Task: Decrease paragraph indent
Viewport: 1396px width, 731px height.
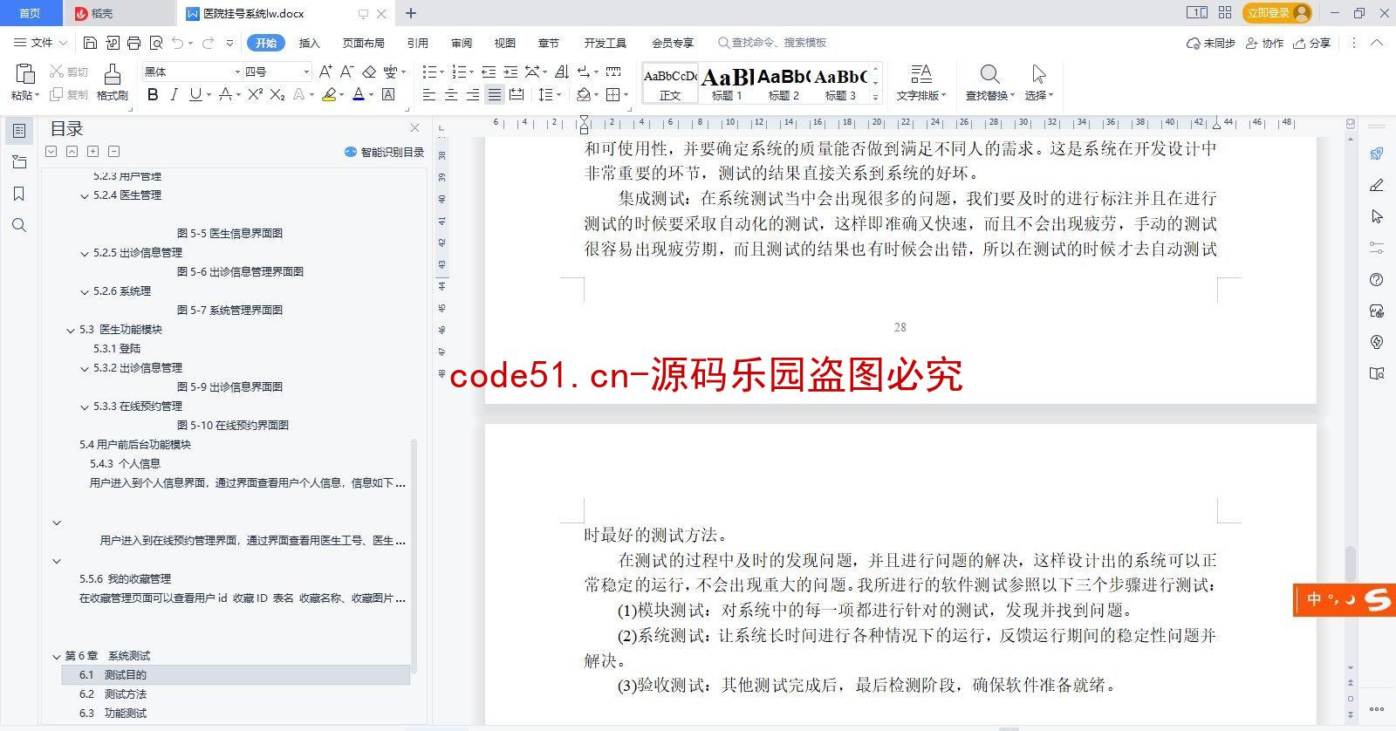Action: coord(489,72)
